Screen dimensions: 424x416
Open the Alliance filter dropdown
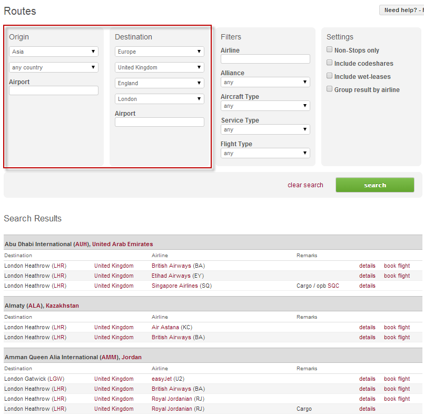[x=265, y=83]
